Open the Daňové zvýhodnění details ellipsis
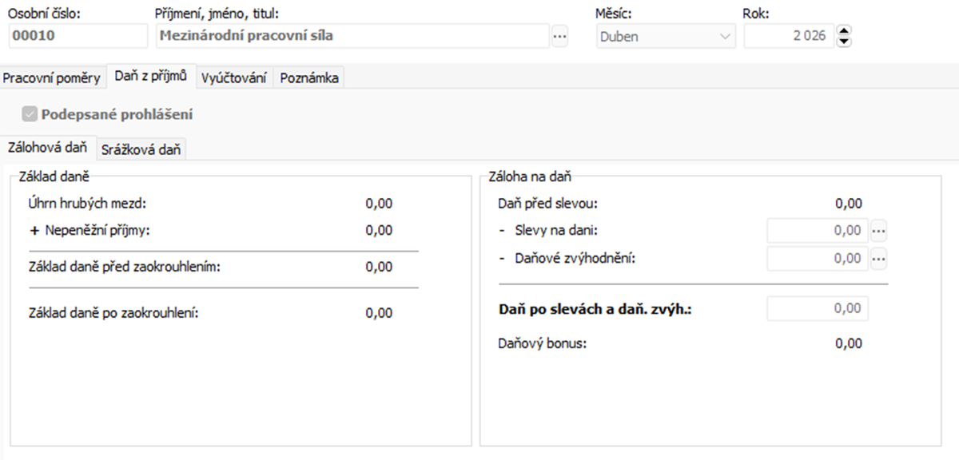 pos(879,259)
